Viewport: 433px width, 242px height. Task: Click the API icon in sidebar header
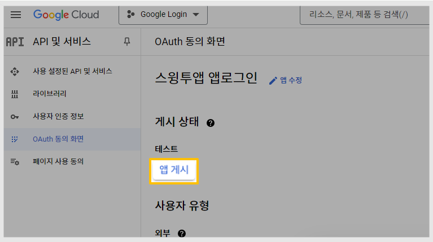point(15,42)
